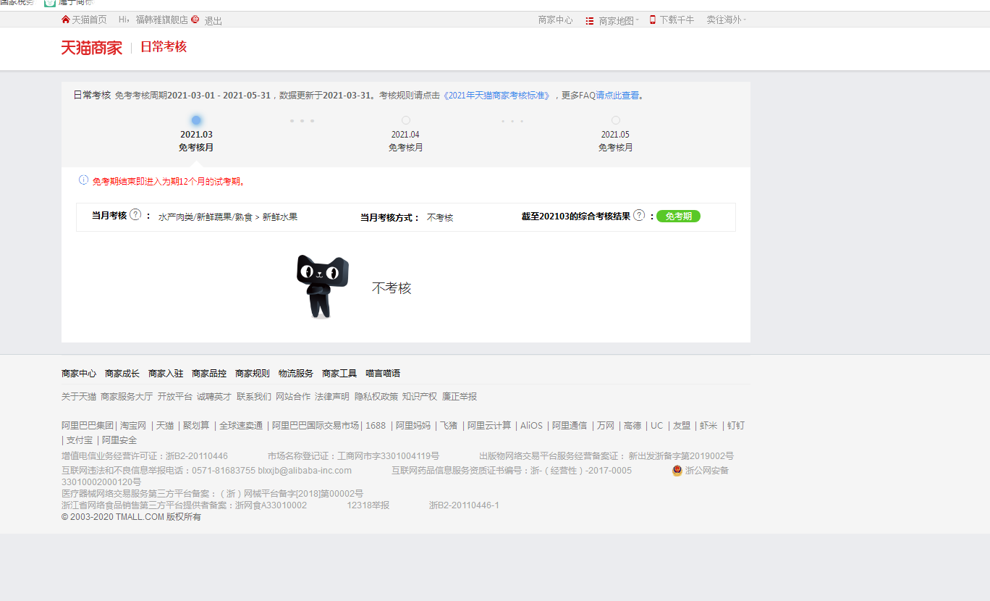Click the 网站合作 footer link
This screenshot has width=990, height=601.
[293, 397]
